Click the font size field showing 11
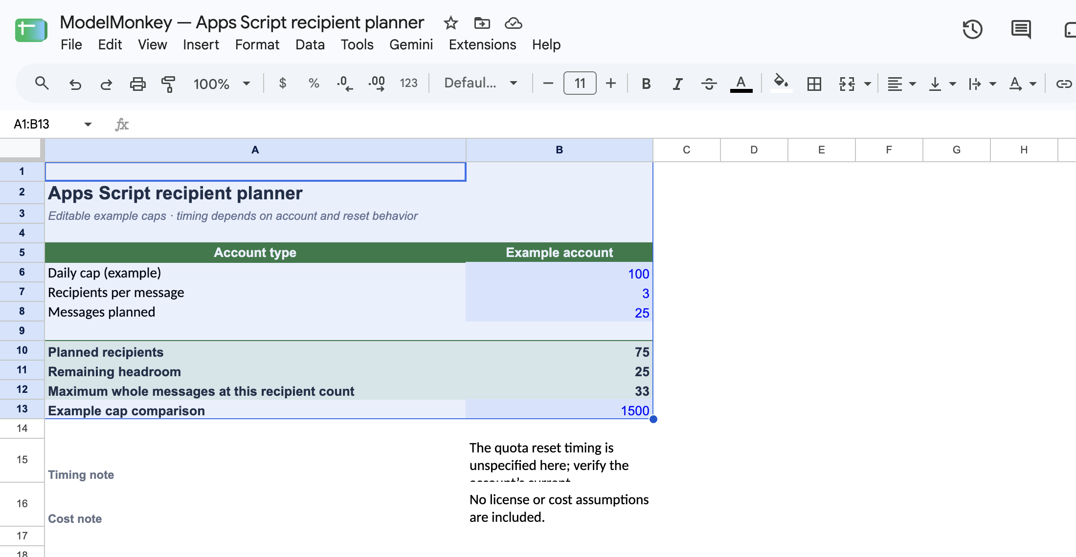 tap(580, 83)
